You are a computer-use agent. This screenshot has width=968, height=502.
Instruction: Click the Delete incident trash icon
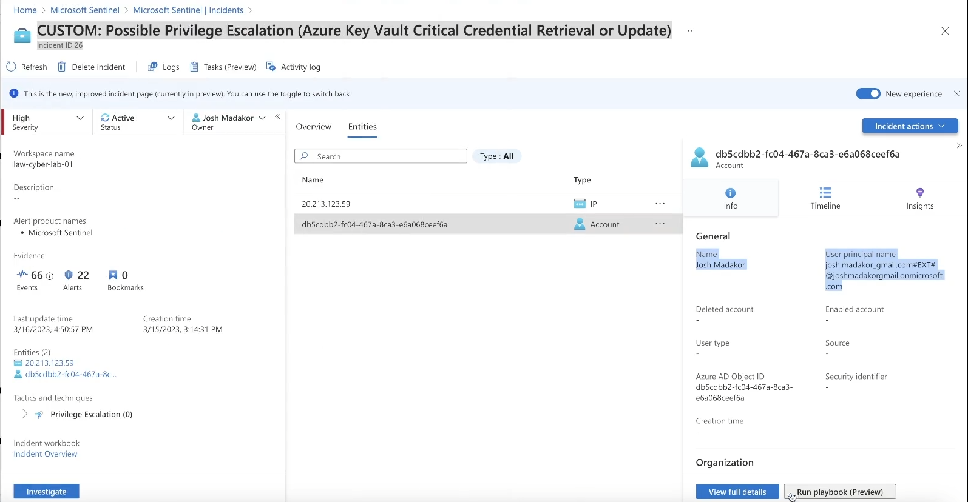pos(61,67)
